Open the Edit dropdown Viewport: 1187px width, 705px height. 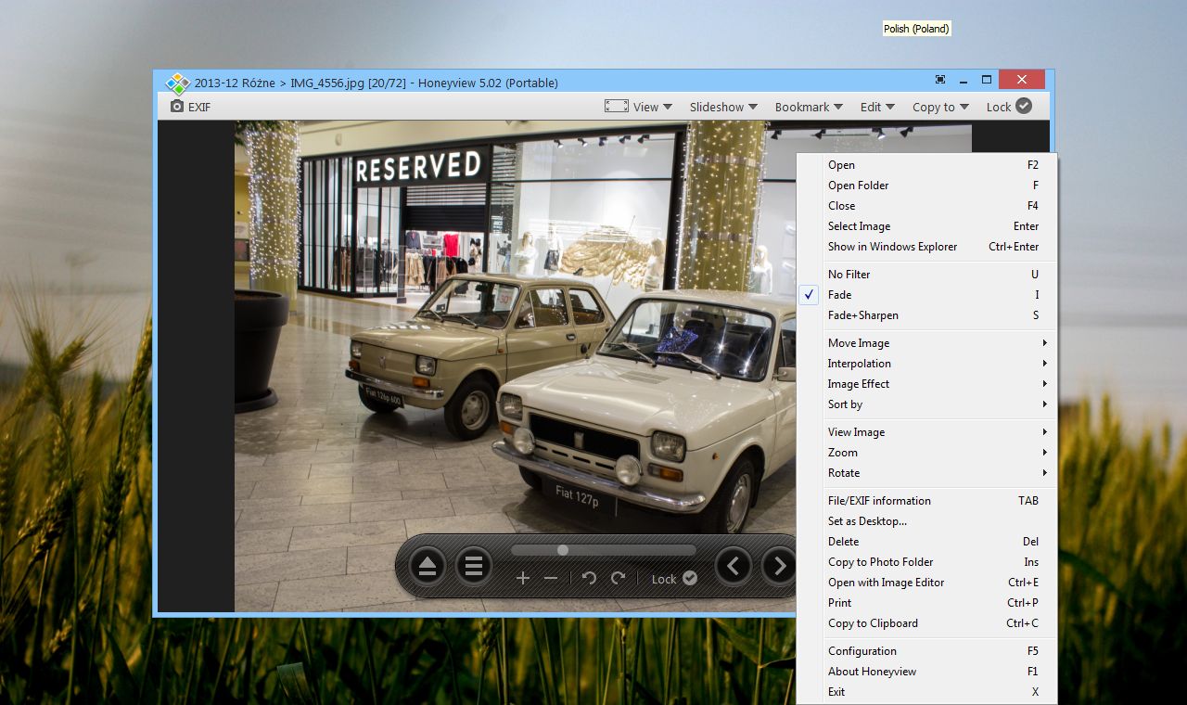(877, 107)
